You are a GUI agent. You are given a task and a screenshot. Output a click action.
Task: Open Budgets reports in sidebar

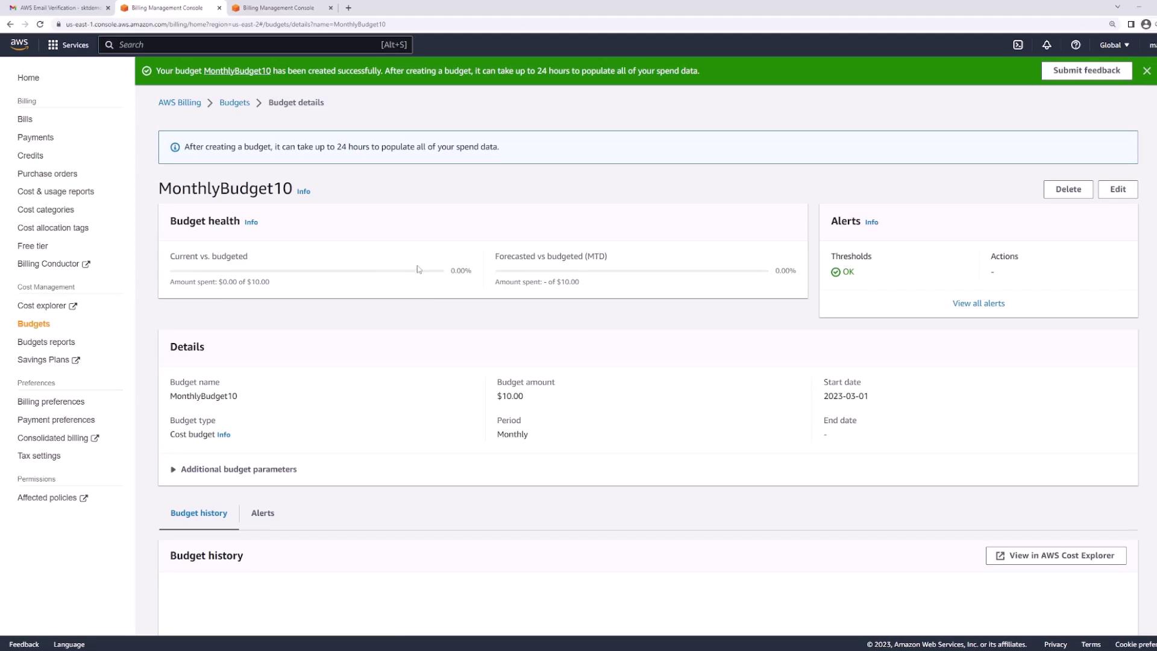pos(46,342)
